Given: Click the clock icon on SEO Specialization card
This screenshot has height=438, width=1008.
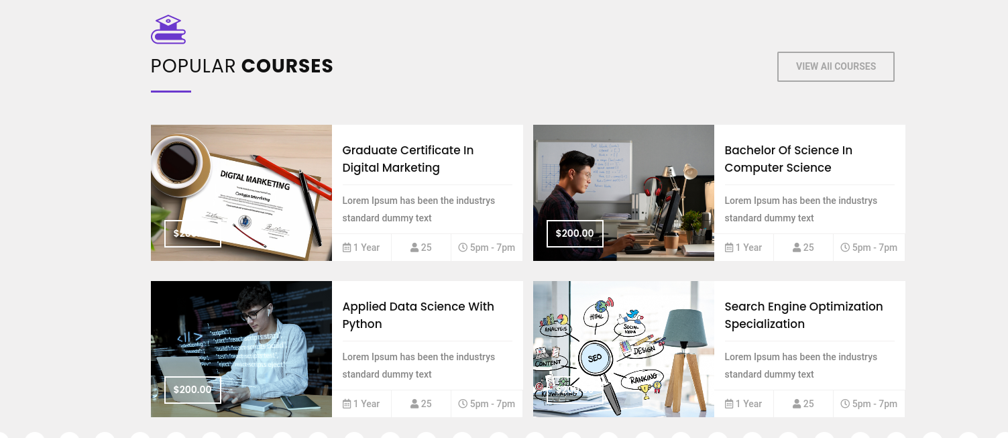Looking at the screenshot, I should coord(845,404).
